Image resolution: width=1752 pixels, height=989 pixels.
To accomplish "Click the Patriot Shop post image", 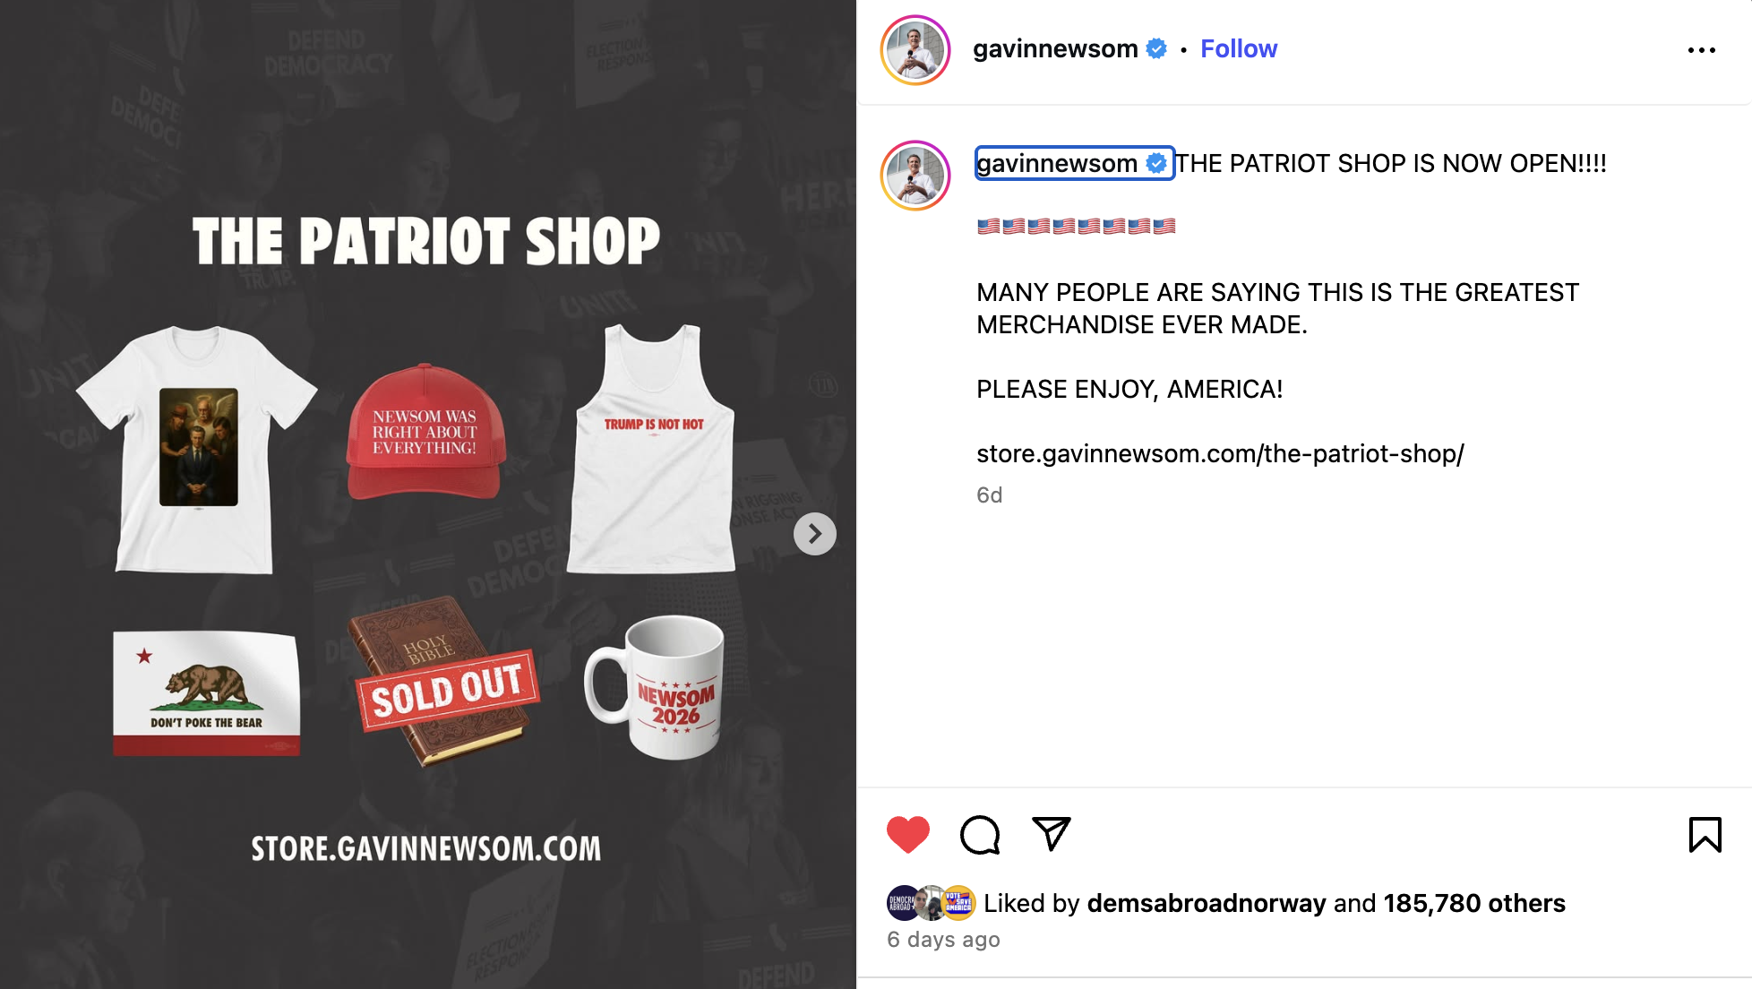I will tap(428, 494).
